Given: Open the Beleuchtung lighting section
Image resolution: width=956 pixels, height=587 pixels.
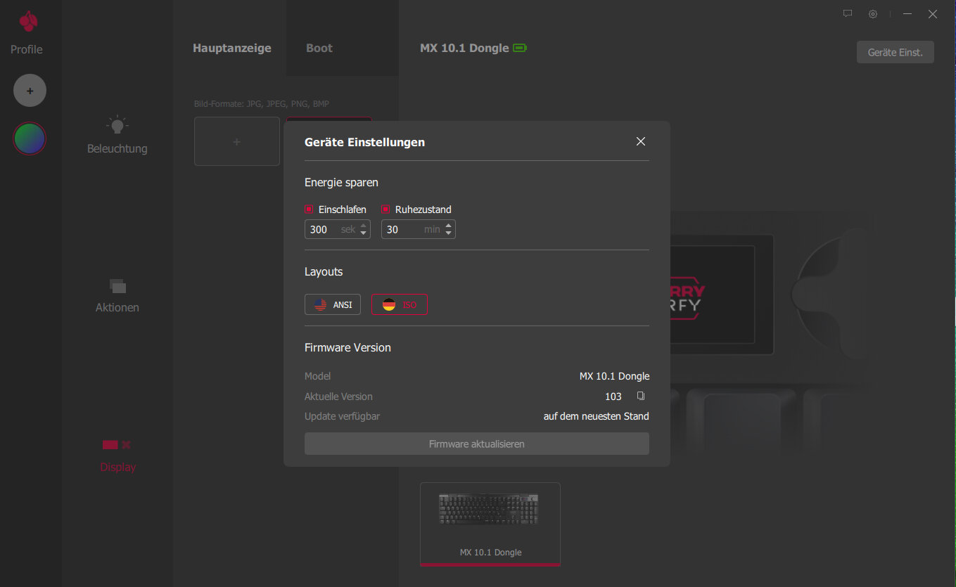Looking at the screenshot, I should (x=117, y=135).
